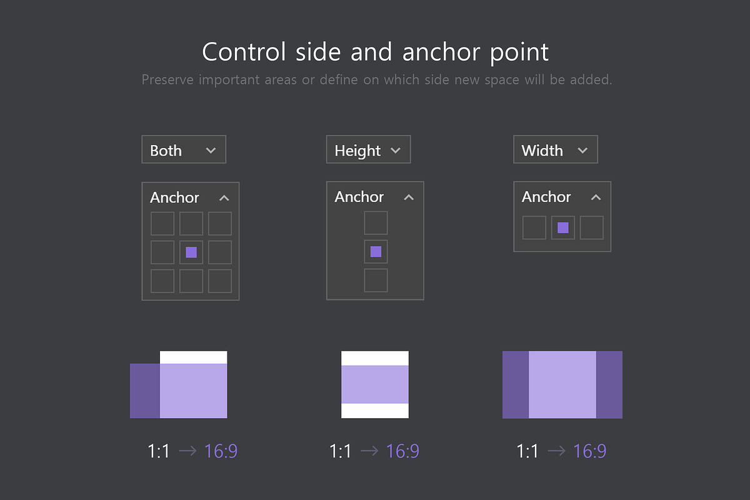The image size is (750, 500).
Task: Click the wide purple preview under Width
Action: [x=562, y=384]
